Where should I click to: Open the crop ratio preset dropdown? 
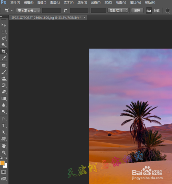[x=28, y=11]
